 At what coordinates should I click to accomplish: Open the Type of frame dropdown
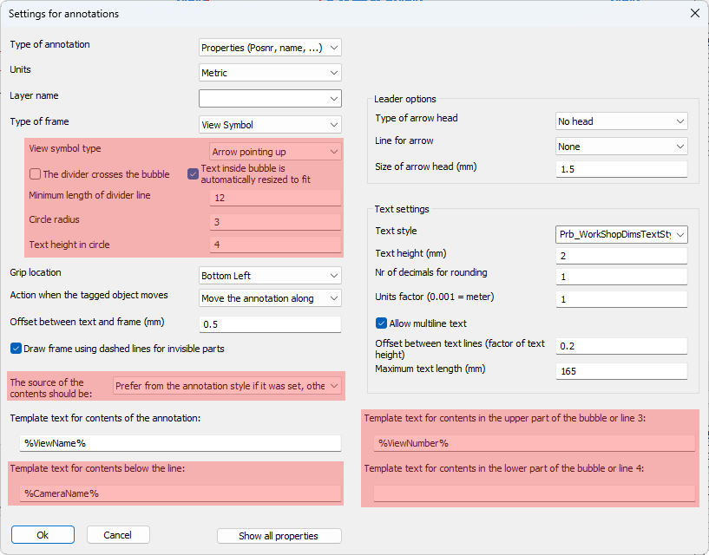tap(270, 124)
